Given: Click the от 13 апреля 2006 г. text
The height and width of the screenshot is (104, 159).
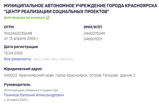Looking at the screenshot, I should click(x=21, y=38).
